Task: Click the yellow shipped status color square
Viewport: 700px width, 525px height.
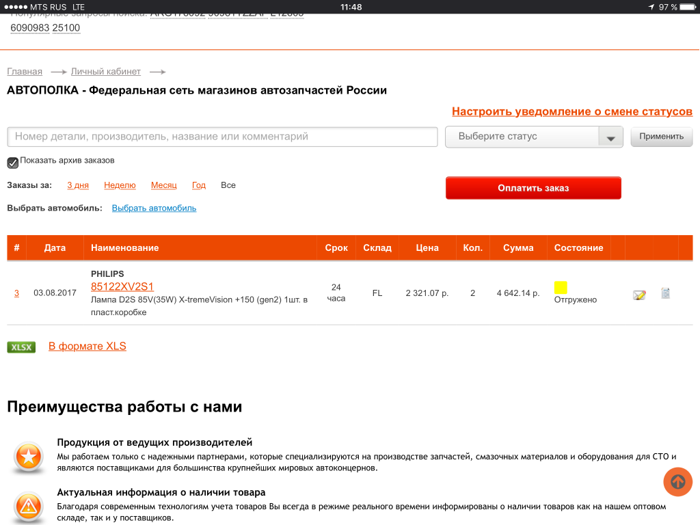Action: pyautogui.click(x=561, y=288)
